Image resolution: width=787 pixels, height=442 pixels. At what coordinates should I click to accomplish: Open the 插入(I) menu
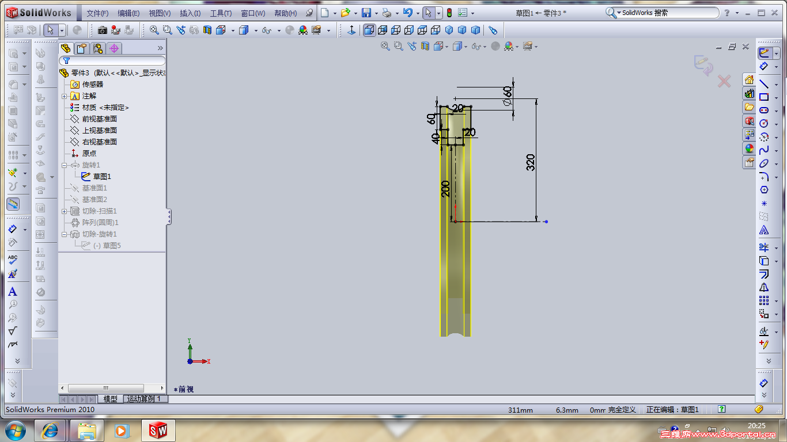(x=190, y=13)
